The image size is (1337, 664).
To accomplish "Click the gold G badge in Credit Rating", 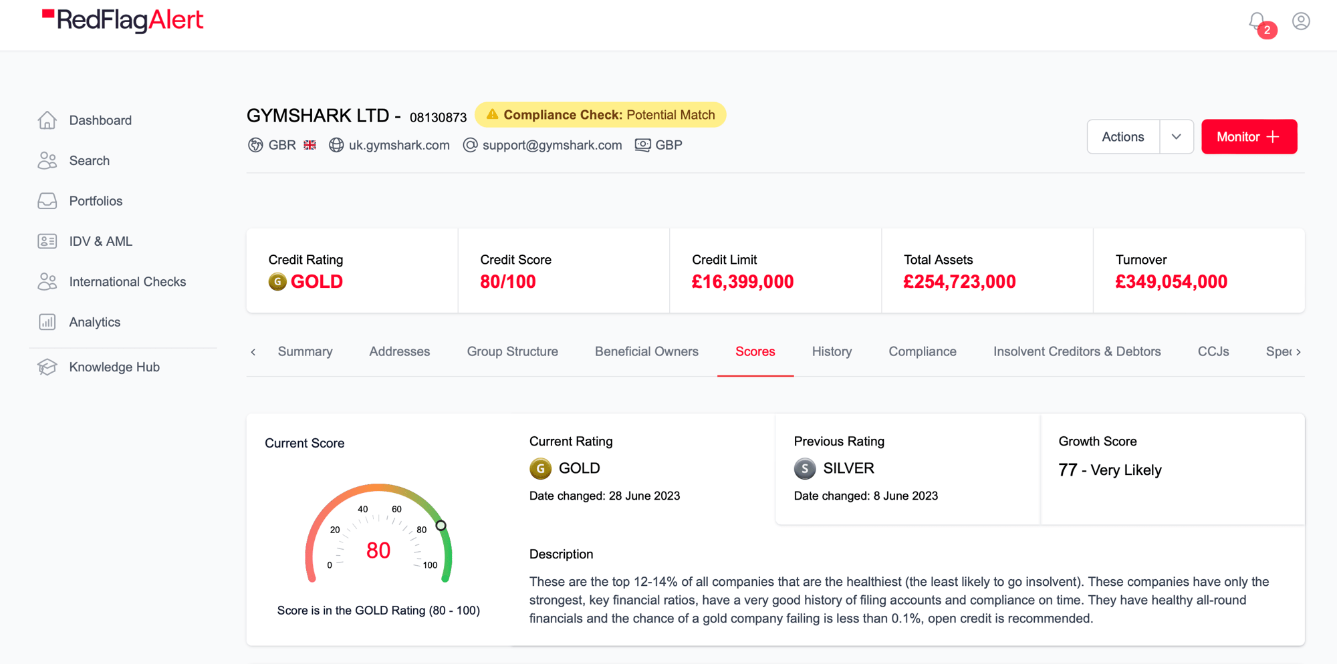I will 277,282.
